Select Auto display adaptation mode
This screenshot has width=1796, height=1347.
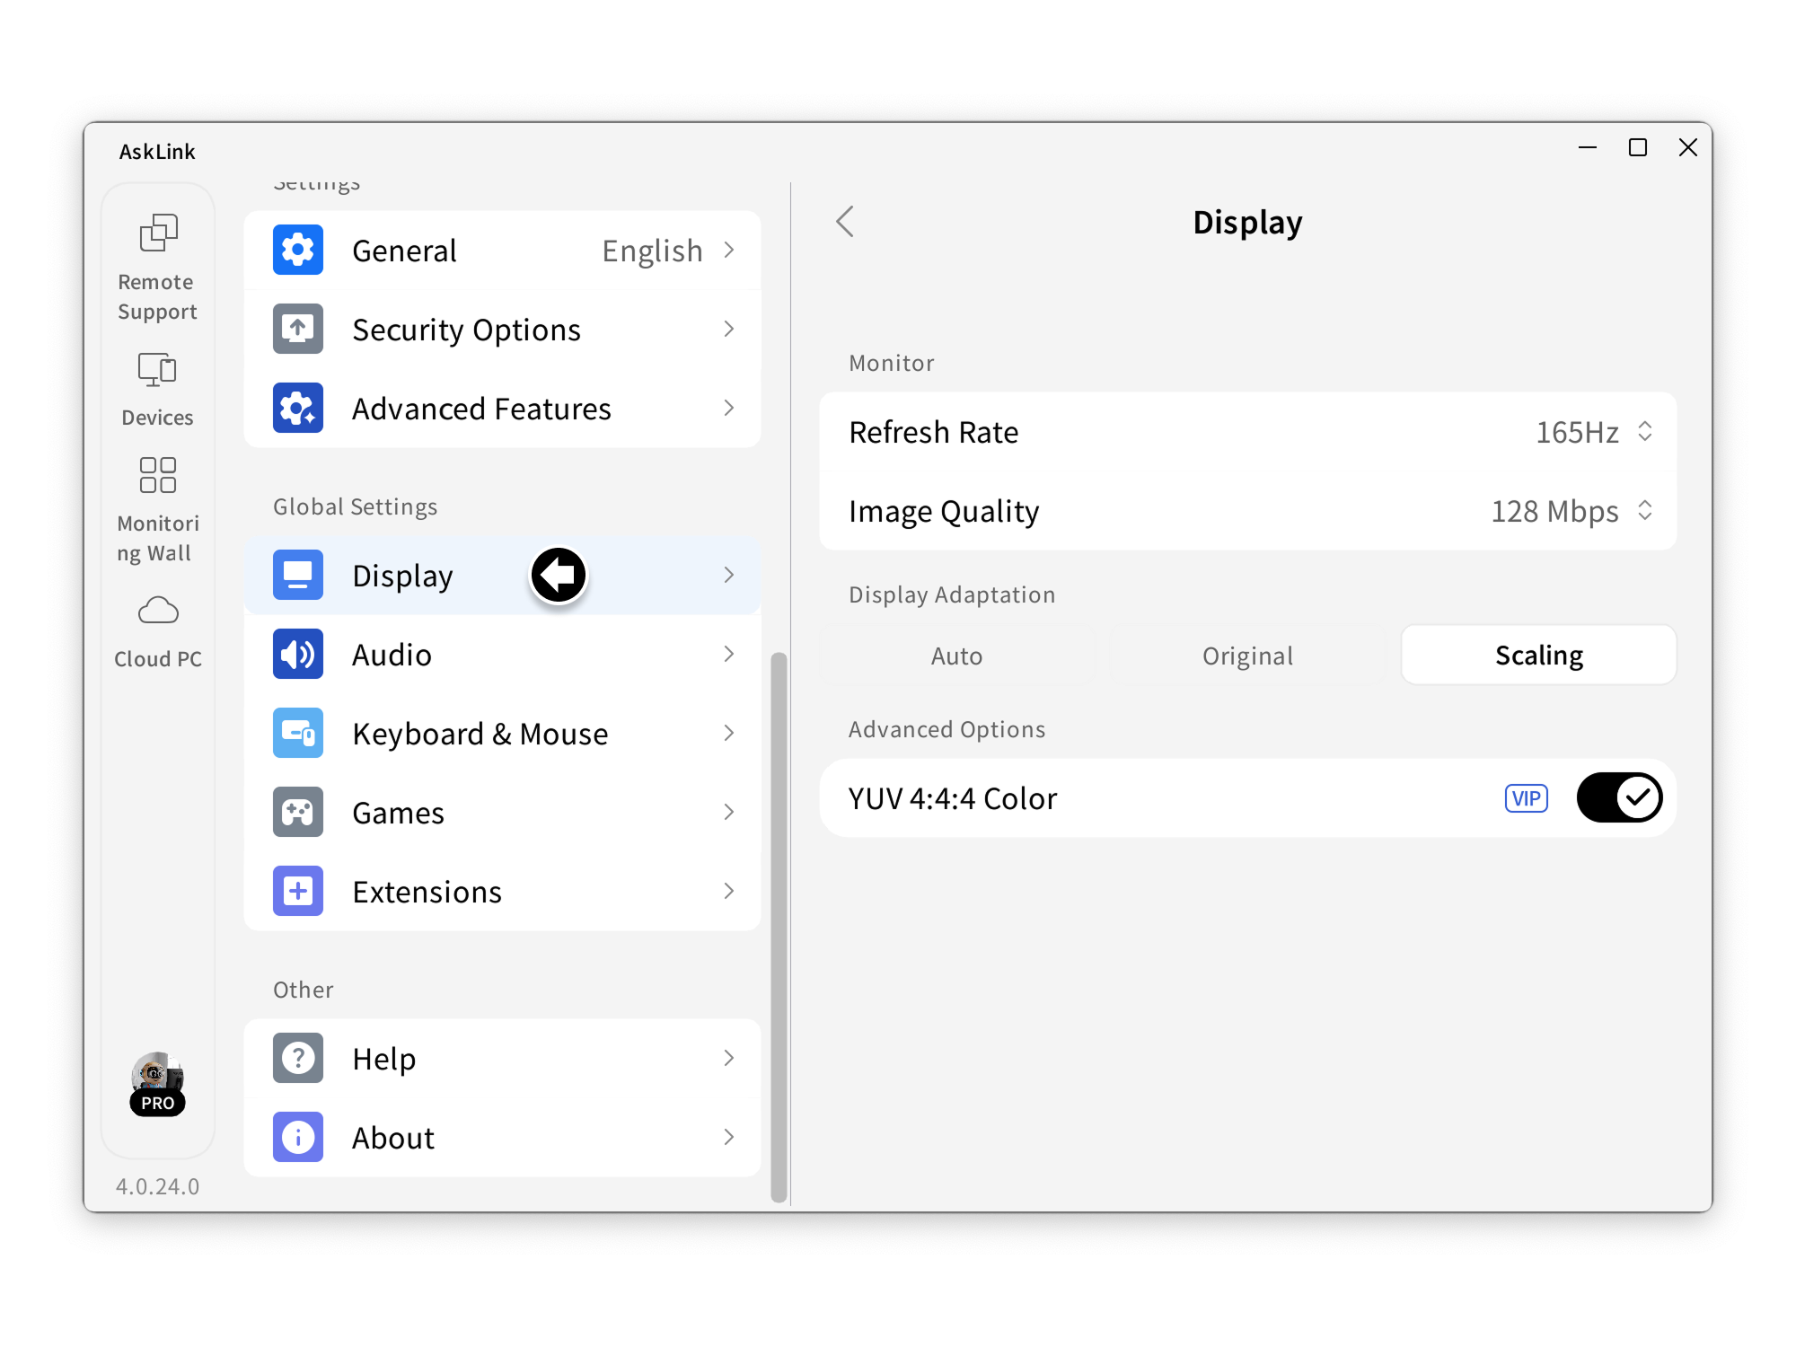tap(956, 656)
